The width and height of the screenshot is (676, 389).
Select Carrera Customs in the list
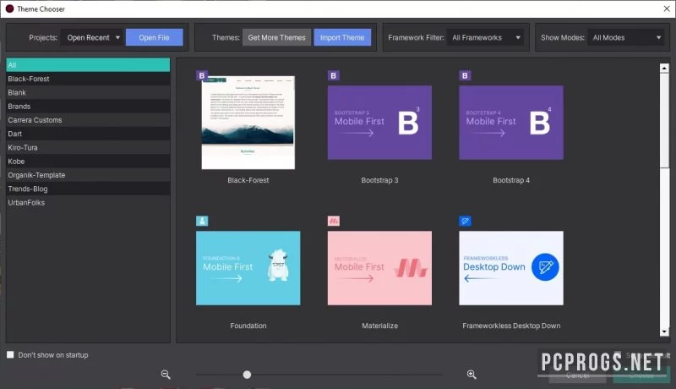[88, 120]
